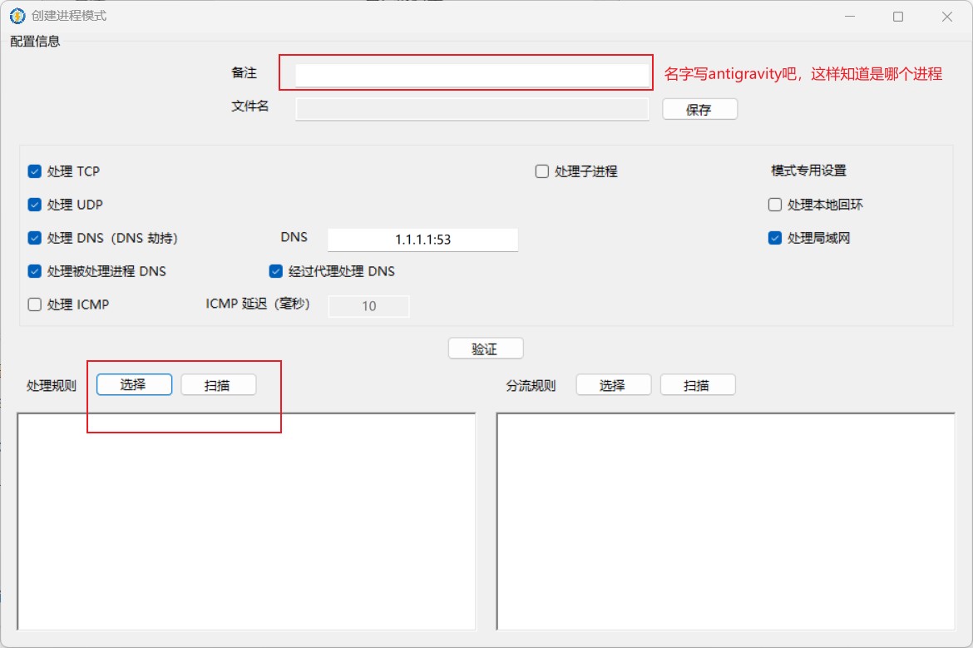
Task: Click the DNS address field showing 1.1.1.1:53
Action: (x=422, y=240)
